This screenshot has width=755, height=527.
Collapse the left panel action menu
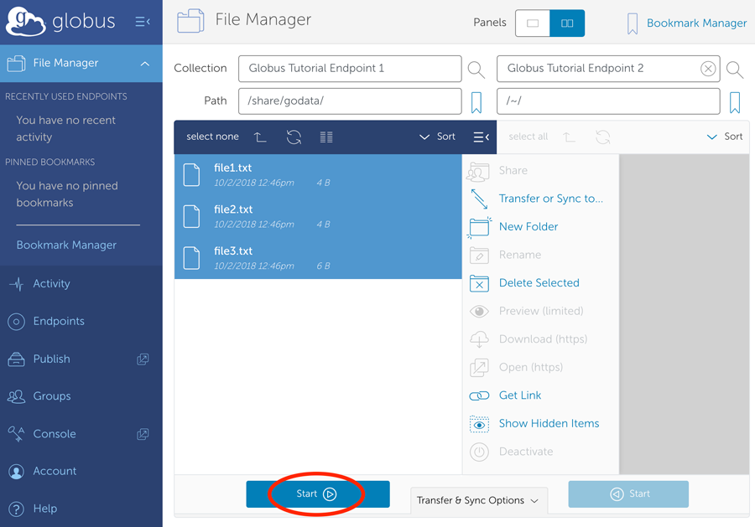[x=481, y=137]
